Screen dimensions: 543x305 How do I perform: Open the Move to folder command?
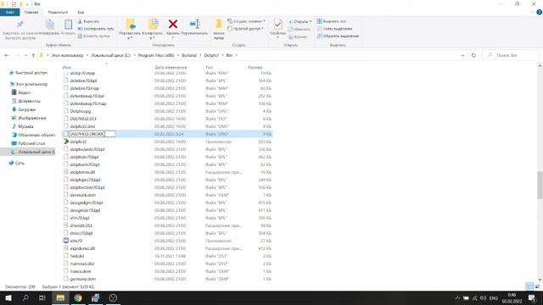pos(130,29)
